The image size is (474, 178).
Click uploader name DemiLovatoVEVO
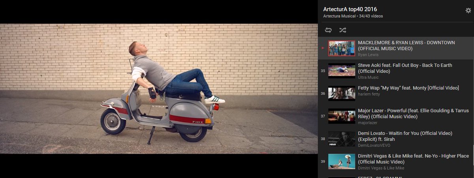374,145
